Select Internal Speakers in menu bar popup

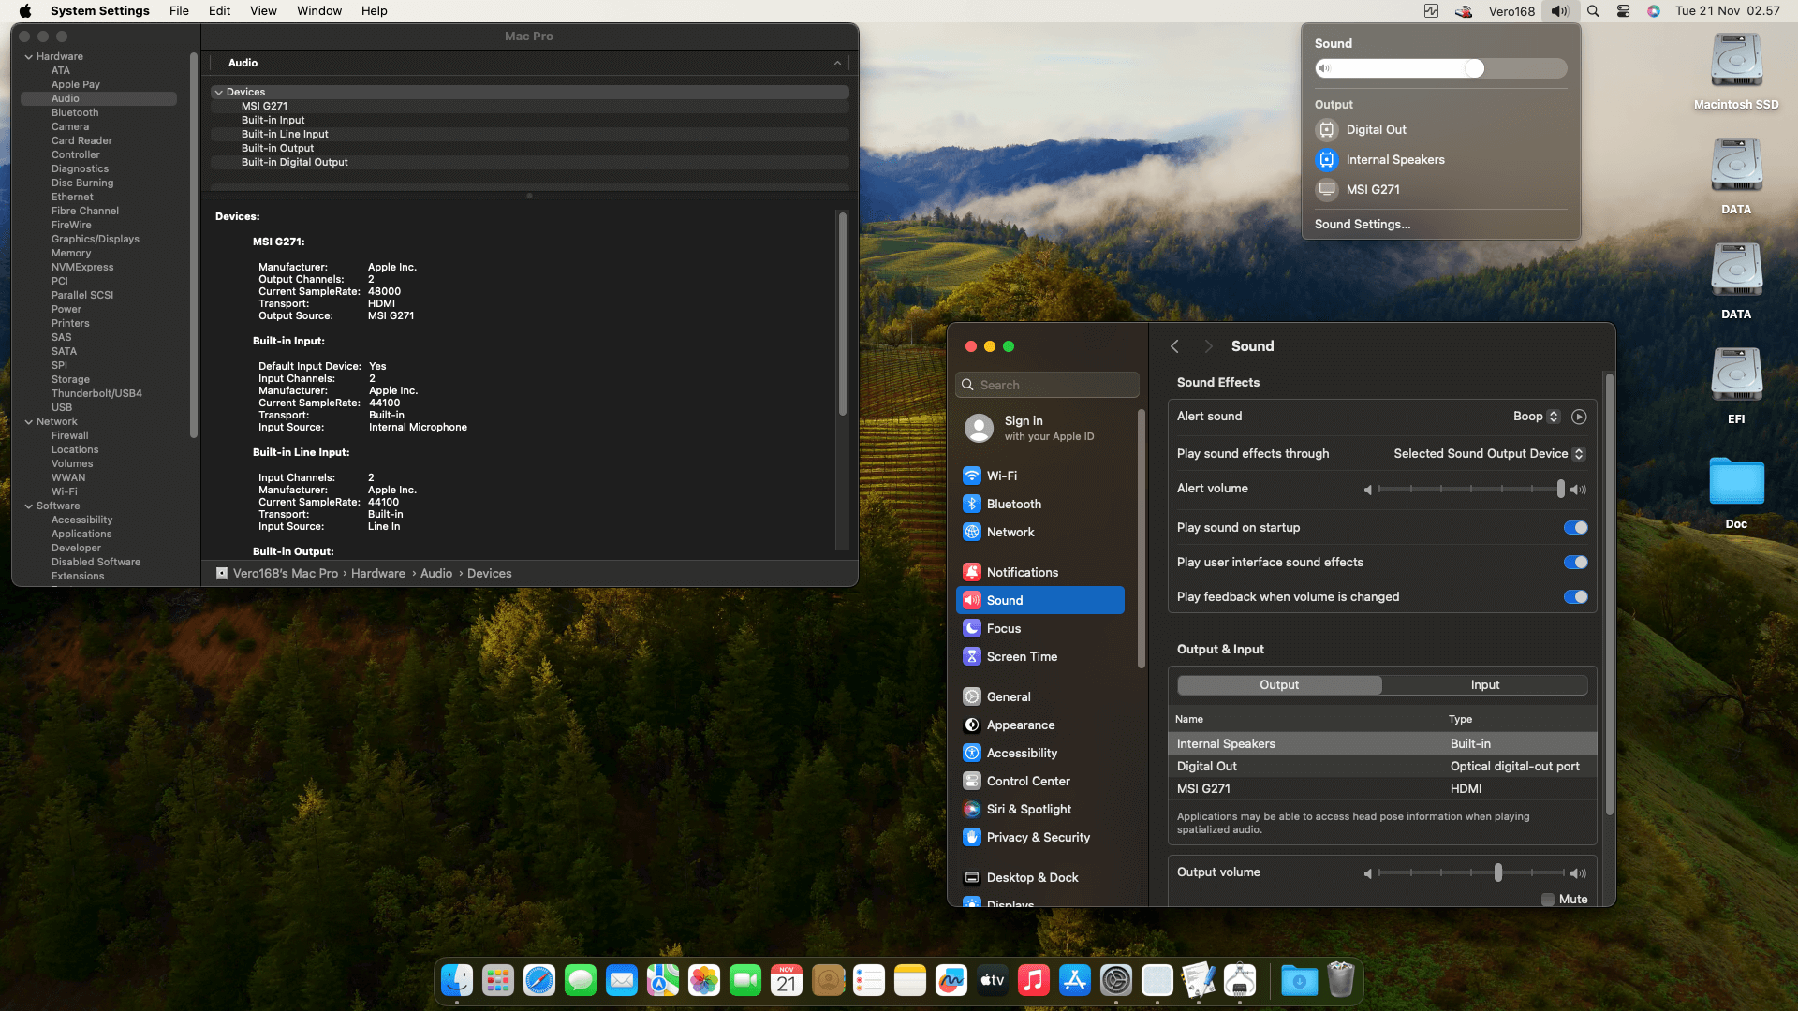pyautogui.click(x=1394, y=159)
